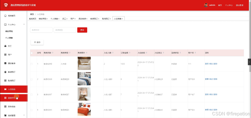Click the 大床房 room type cell
251x118 pixels.
coord(64,64)
